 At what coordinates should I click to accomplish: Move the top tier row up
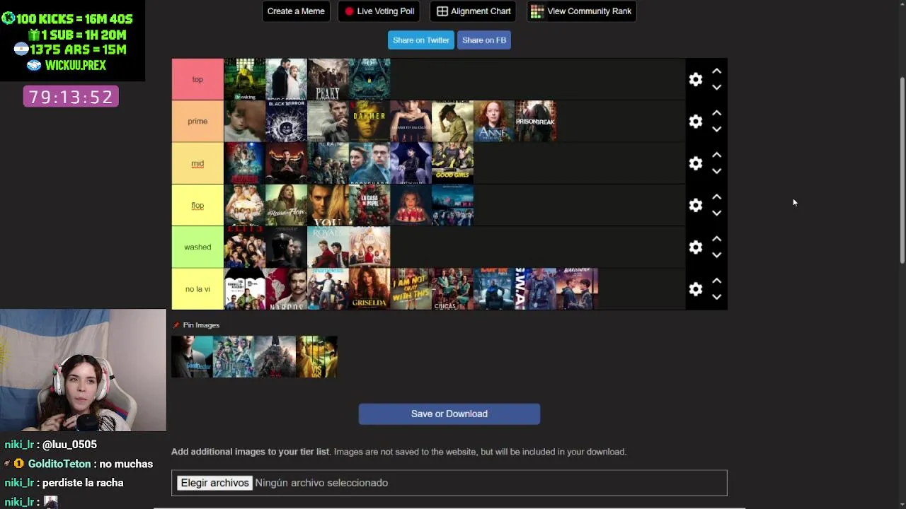(716, 71)
